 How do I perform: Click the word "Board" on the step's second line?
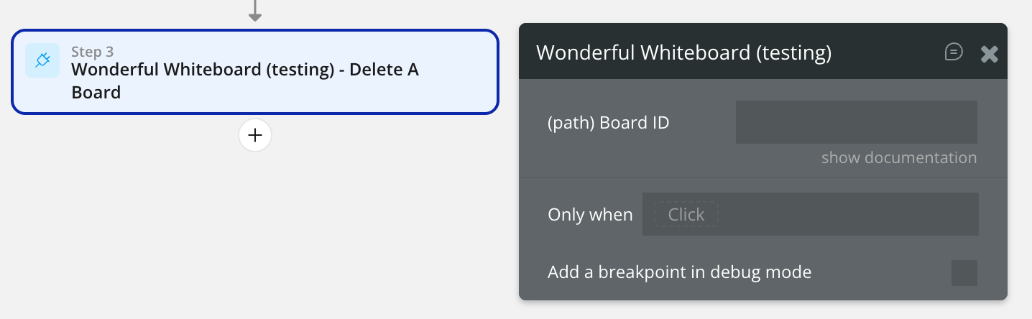[x=96, y=93]
